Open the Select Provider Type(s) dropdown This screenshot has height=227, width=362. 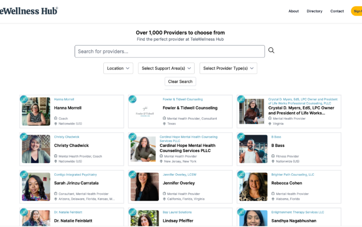(228, 68)
